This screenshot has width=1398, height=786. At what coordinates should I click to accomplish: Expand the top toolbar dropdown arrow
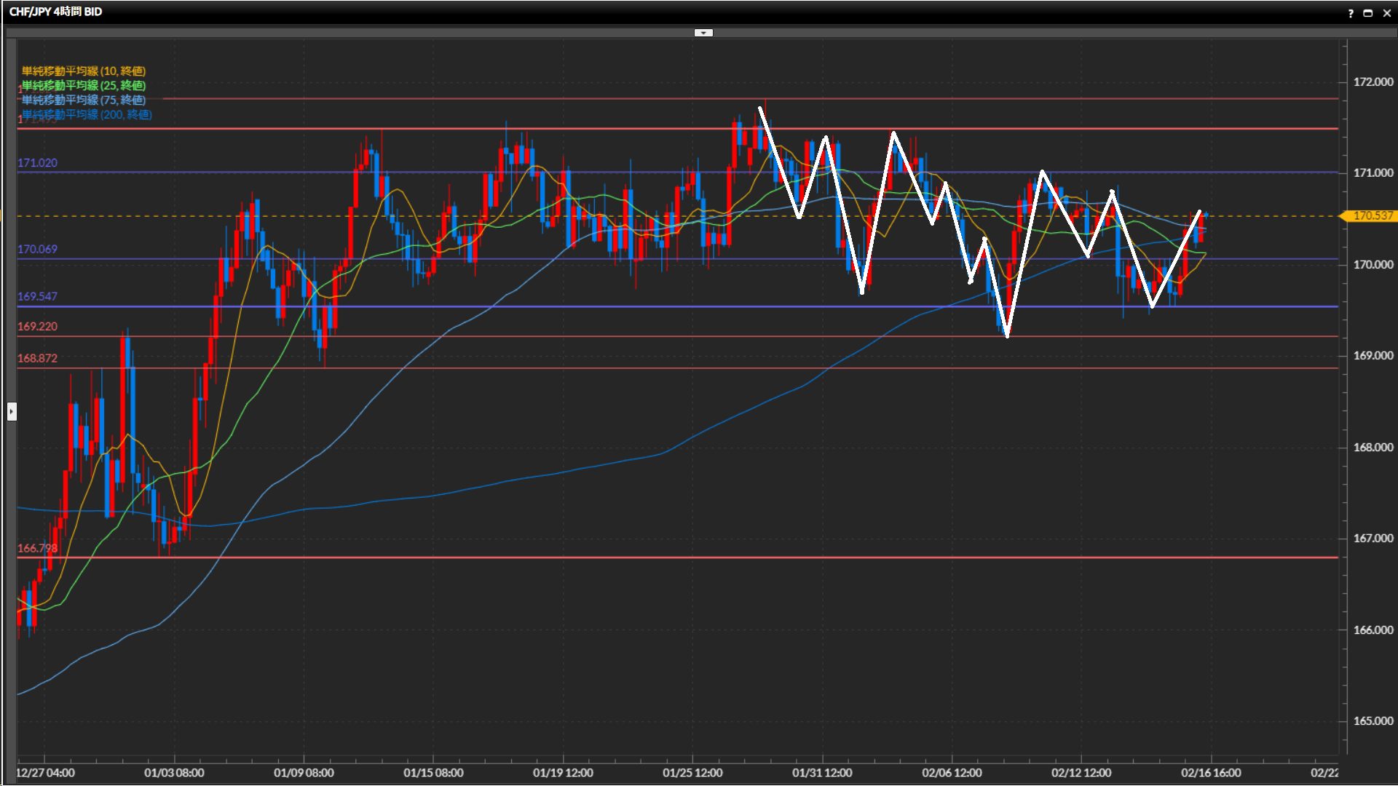point(703,33)
